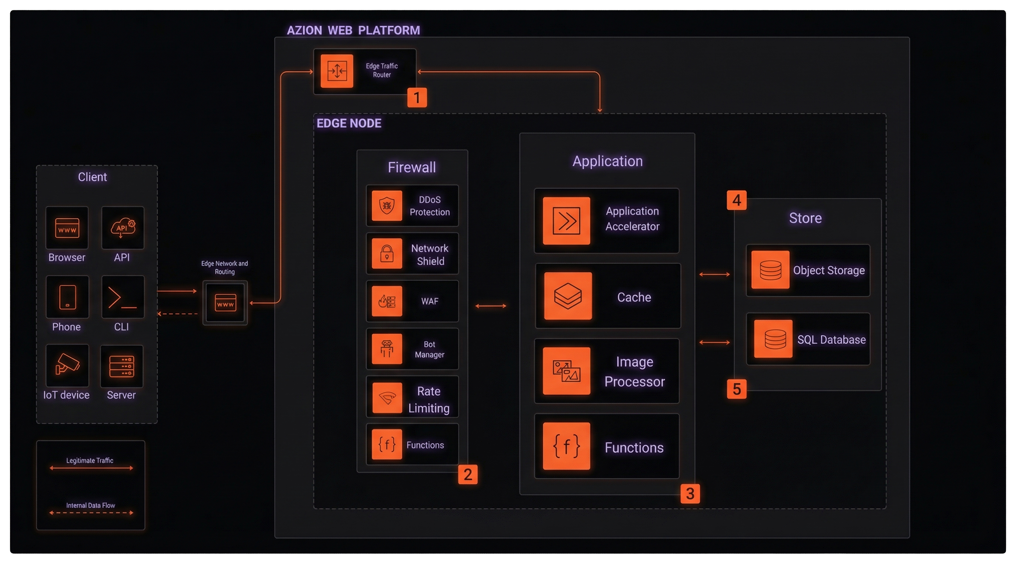
Task: Click the 'EDGE NODE' title
Action: point(349,123)
